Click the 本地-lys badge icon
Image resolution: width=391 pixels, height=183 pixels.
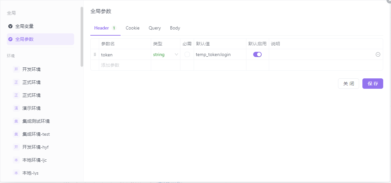(16, 173)
